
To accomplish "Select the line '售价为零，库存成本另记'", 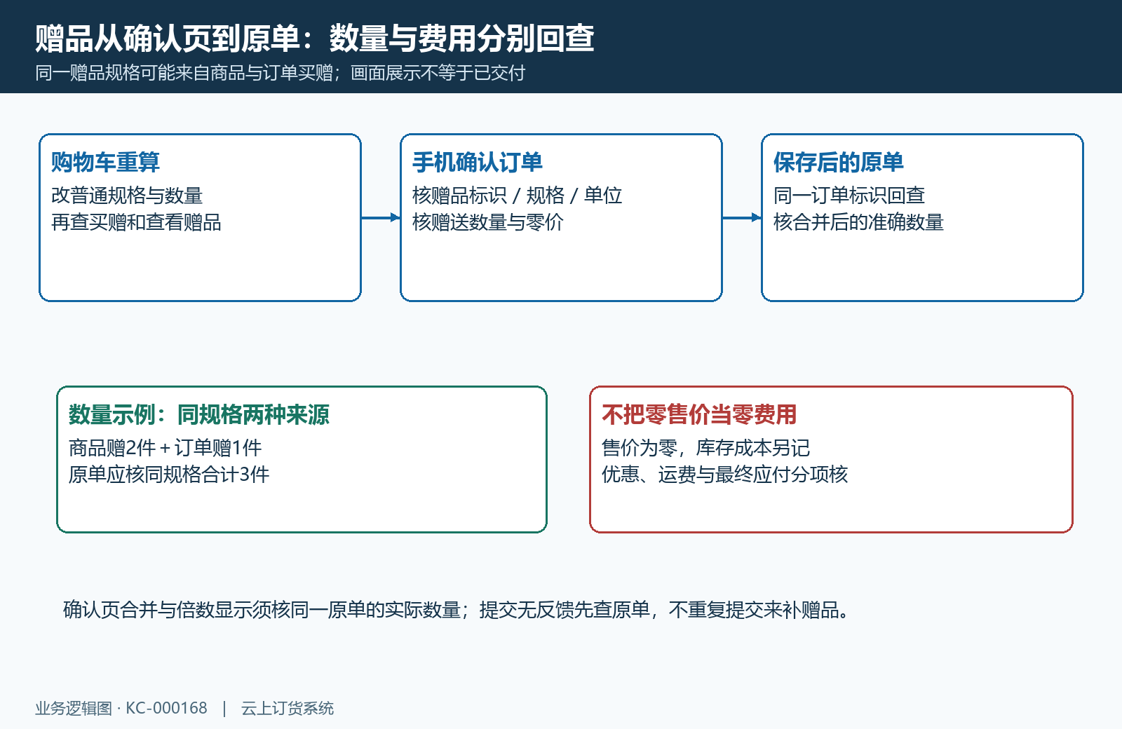I will pos(705,448).
